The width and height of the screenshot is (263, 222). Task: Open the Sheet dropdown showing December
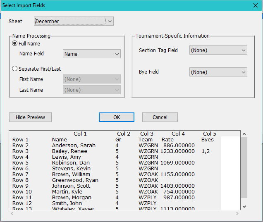pos(74,21)
